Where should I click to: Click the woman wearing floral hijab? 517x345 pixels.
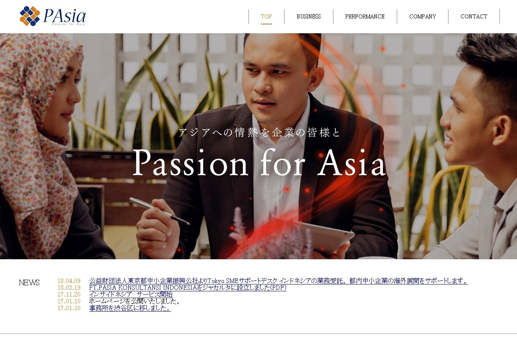(44, 146)
